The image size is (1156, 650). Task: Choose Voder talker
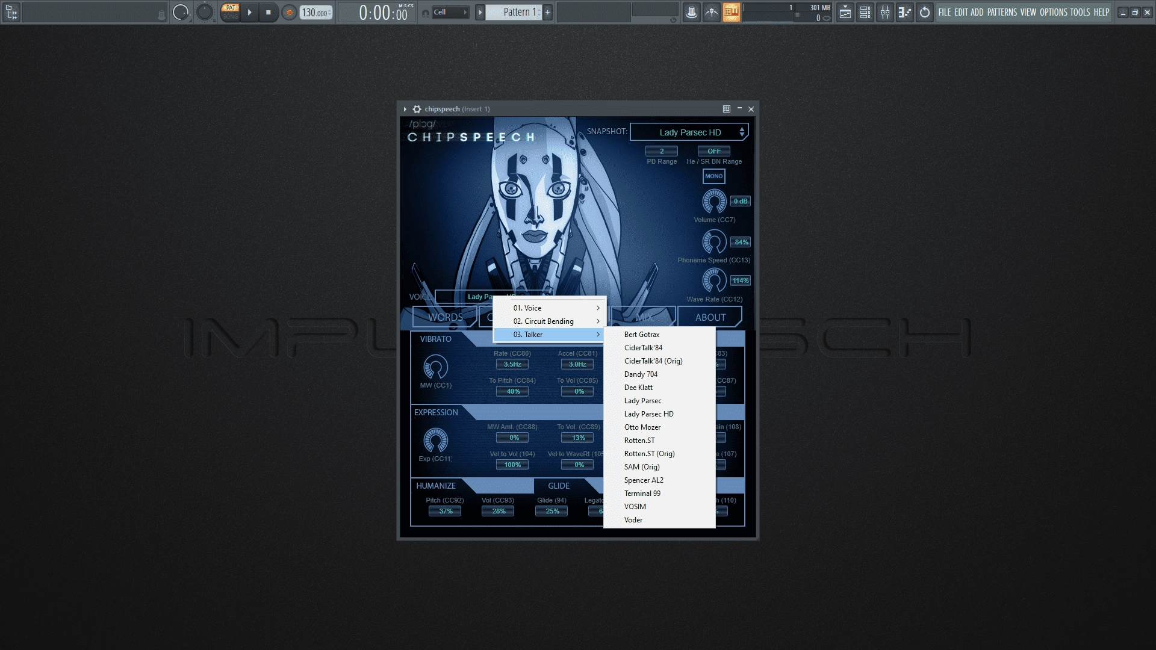click(659, 520)
